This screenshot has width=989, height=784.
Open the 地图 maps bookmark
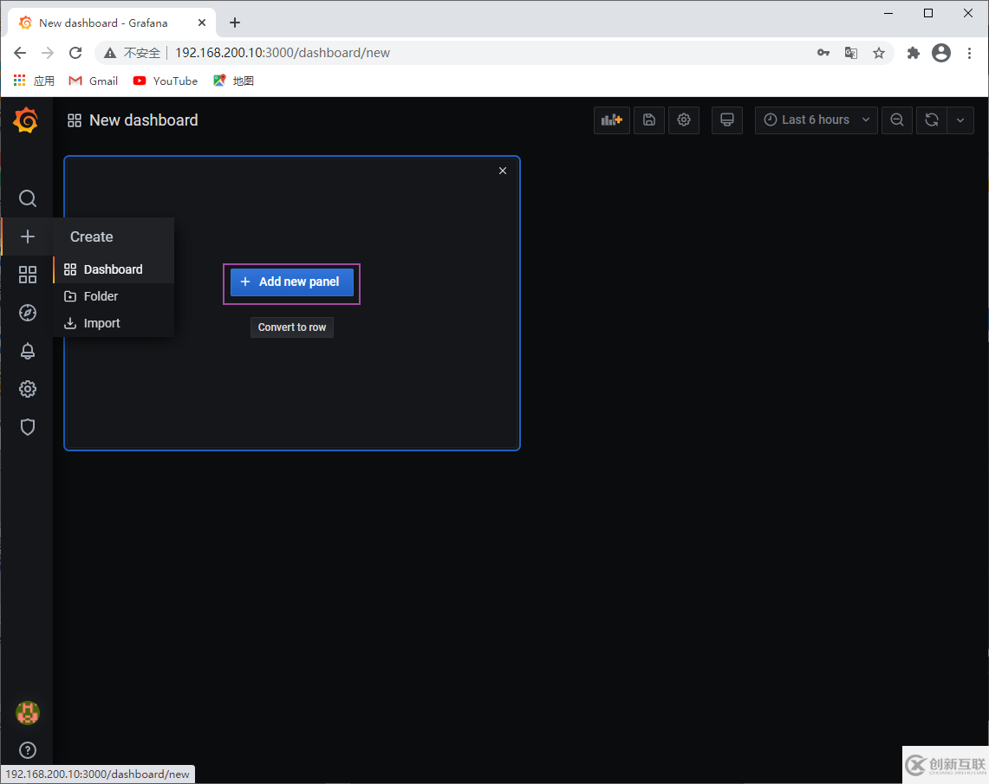pos(233,81)
